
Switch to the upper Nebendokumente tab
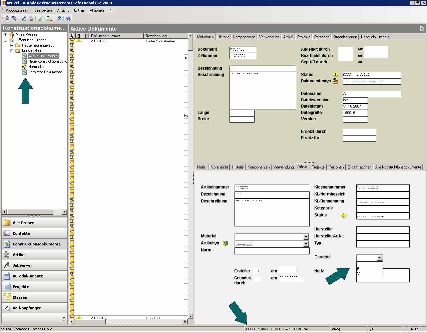click(375, 37)
